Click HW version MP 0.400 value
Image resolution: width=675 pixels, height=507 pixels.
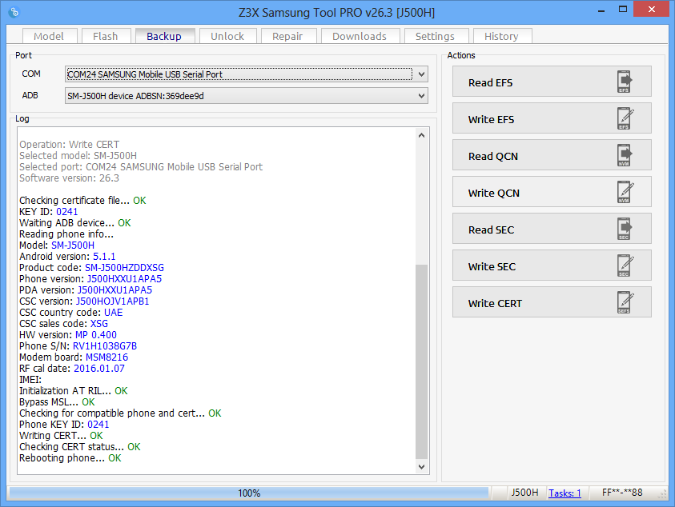96,334
